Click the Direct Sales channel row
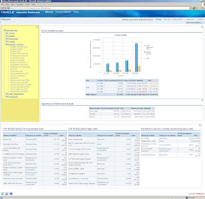This screenshot has width=205, height=199. 122,111
